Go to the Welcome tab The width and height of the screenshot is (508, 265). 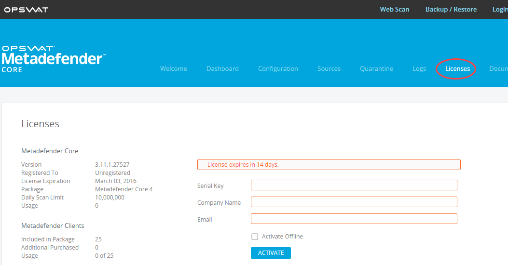click(x=173, y=68)
